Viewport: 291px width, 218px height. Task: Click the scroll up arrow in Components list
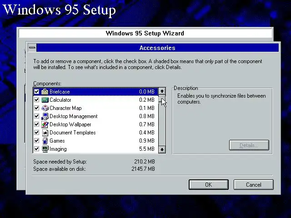click(162, 91)
